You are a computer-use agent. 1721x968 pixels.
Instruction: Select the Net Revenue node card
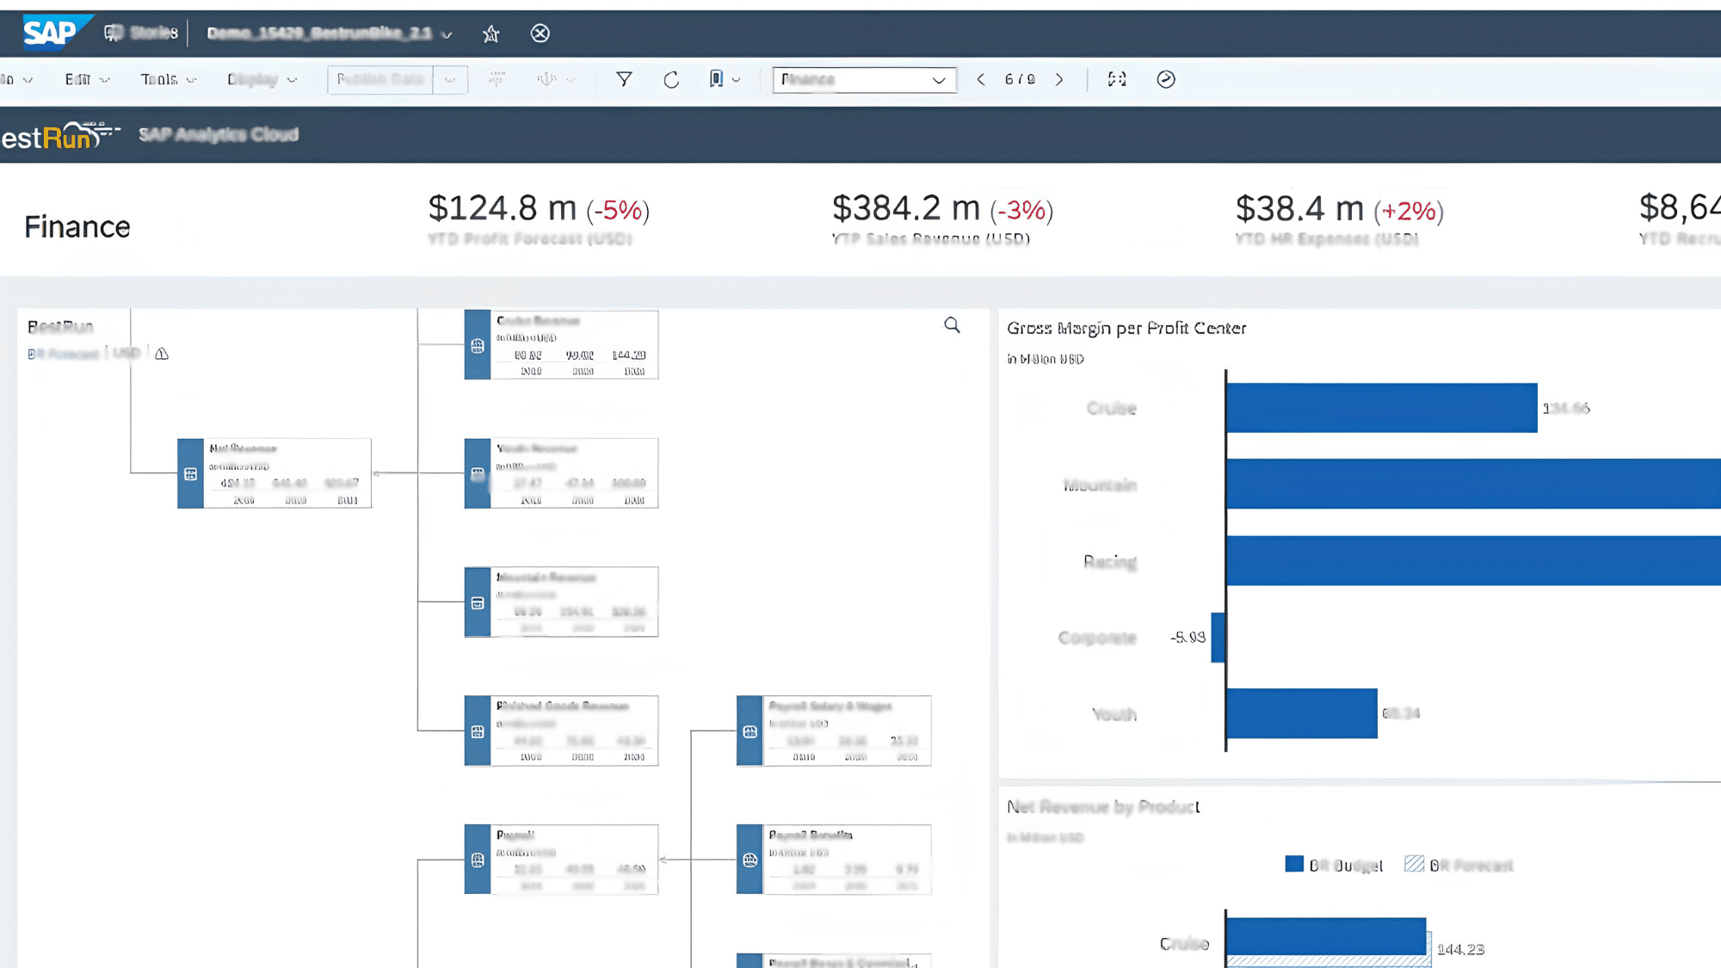click(274, 473)
